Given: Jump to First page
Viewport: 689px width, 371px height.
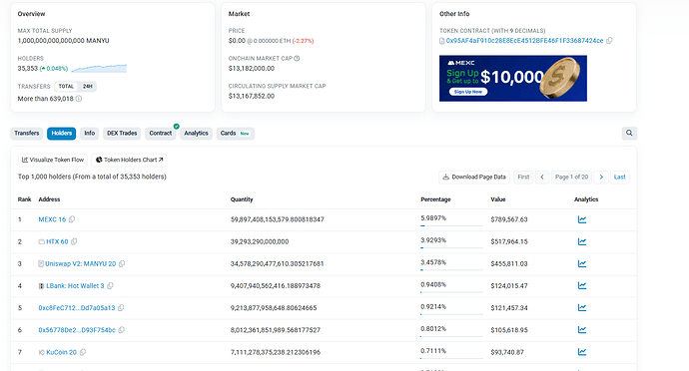Looking at the screenshot, I should (x=523, y=177).
